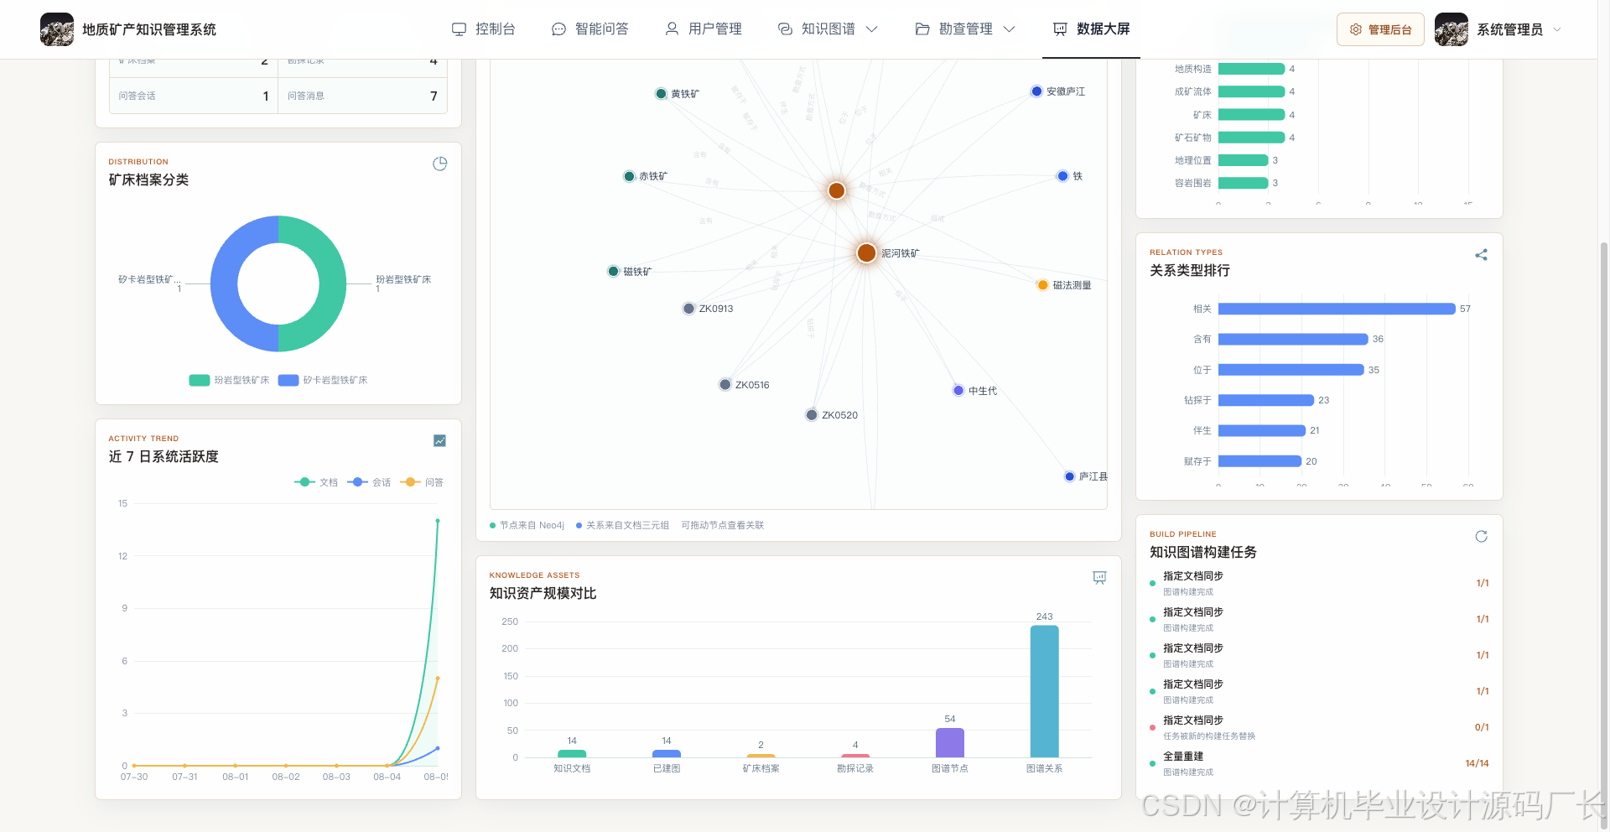
Task: Select the 泥河铁矿 graph node
Action: pyautogui.click(x=866, y=252)
